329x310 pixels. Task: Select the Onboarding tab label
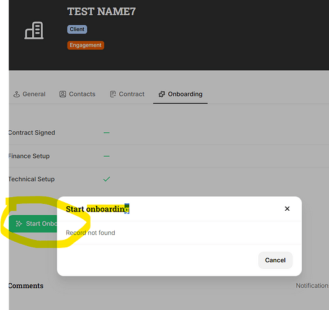tap(185, 94)
